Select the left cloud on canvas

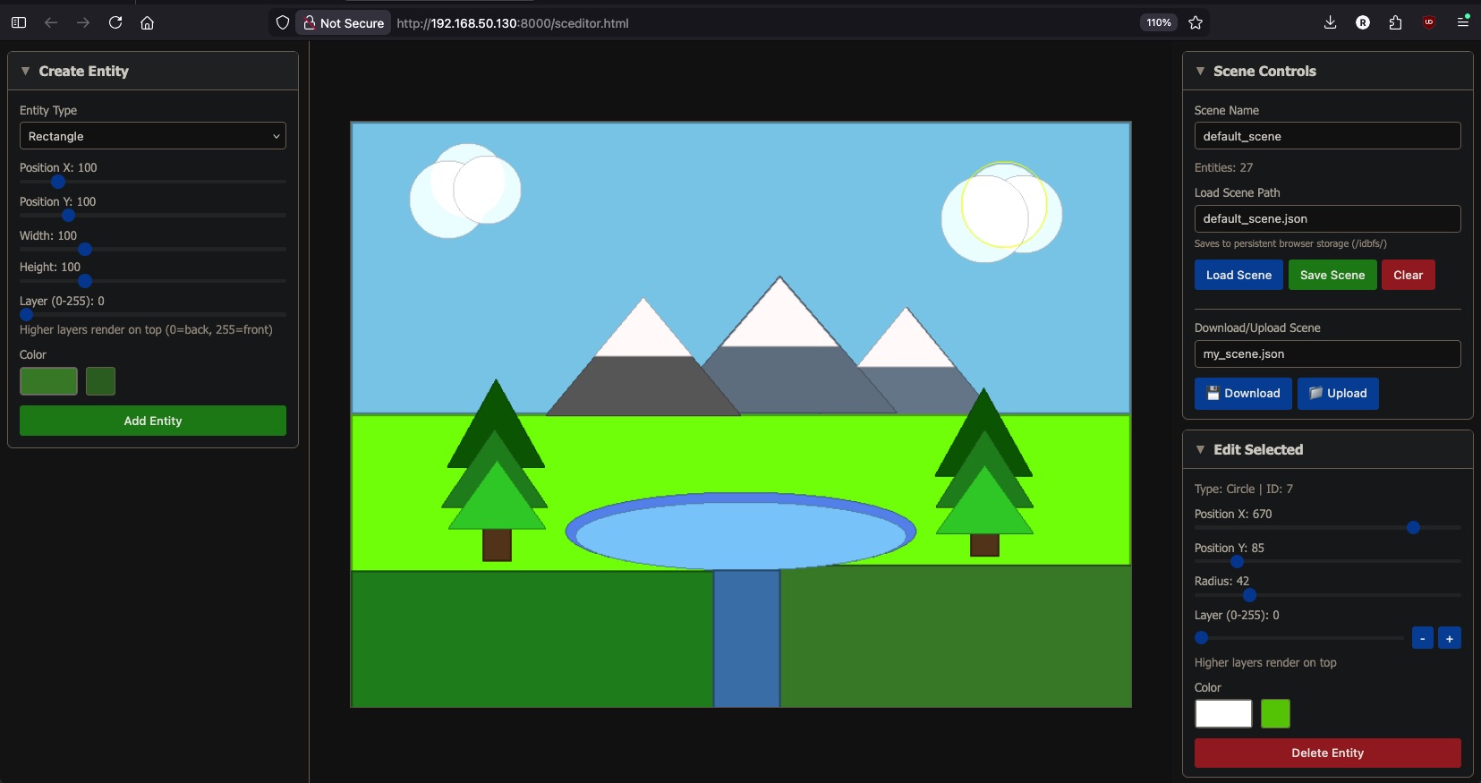click(x=464, y=191)
